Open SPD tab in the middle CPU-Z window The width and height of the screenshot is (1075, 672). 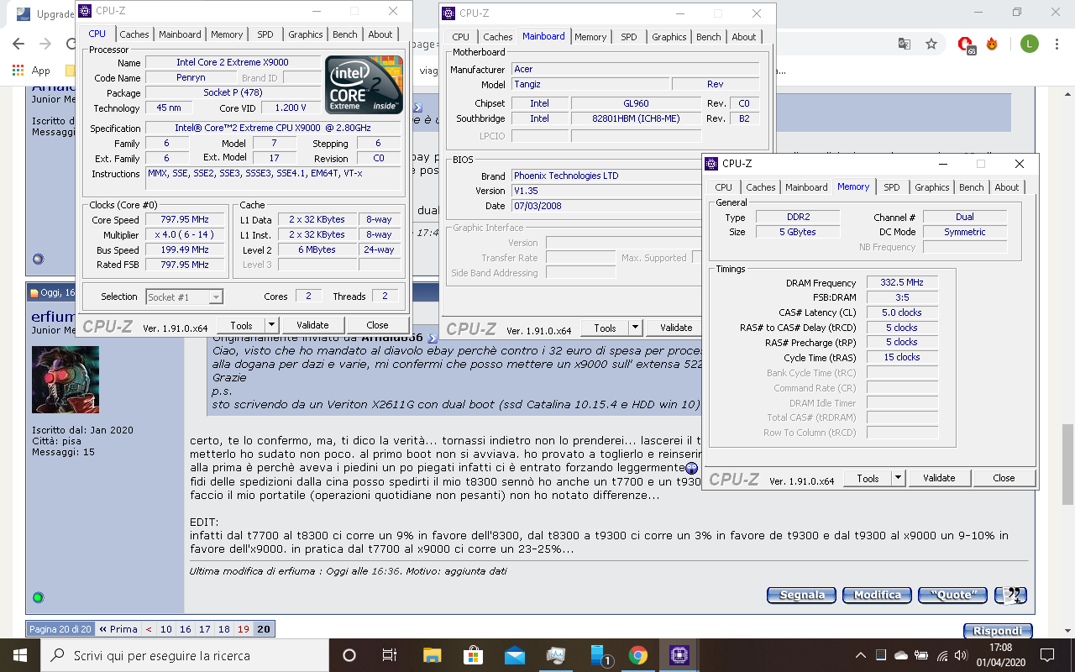point(628,37)
